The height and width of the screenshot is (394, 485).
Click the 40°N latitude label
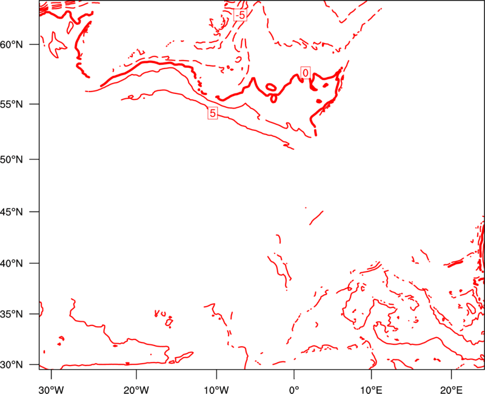click(12, 264)
